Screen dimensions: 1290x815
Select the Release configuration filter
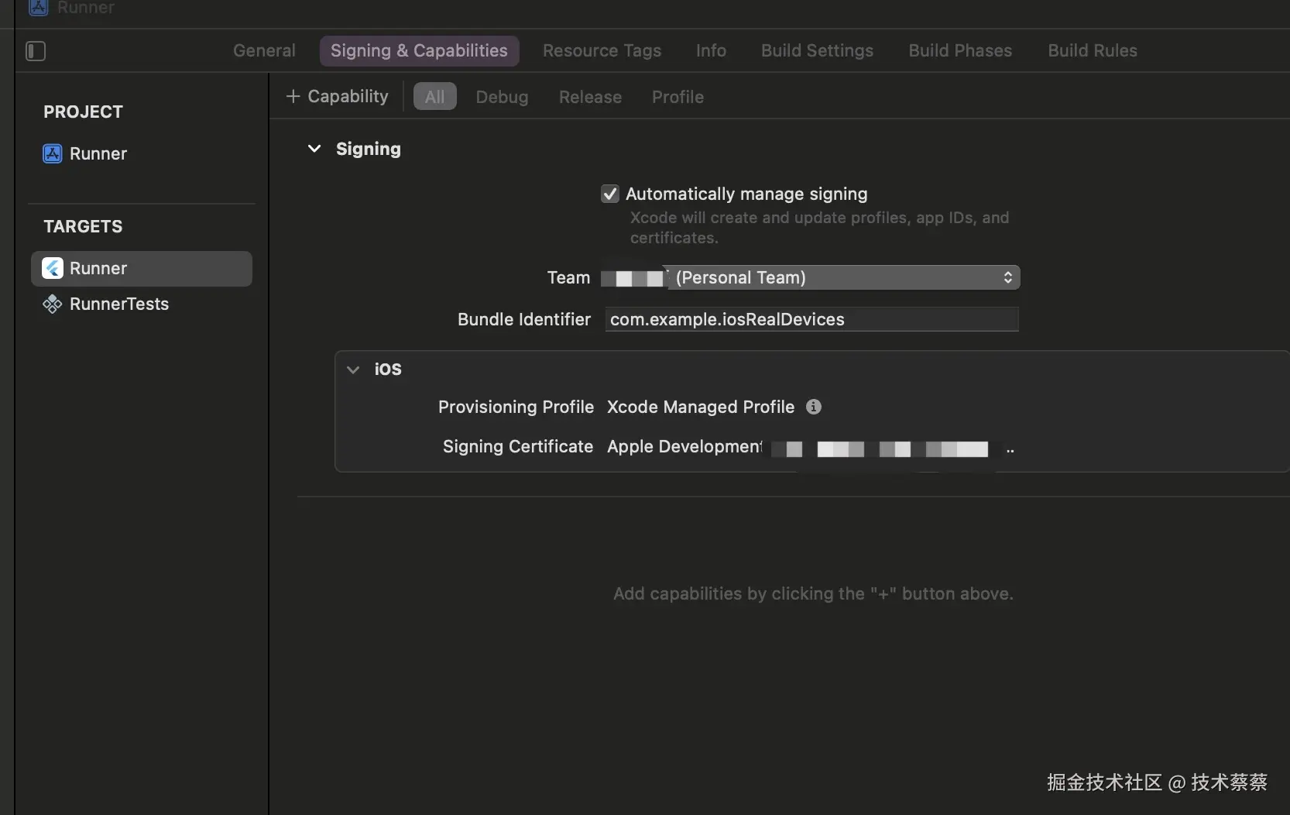pos(590,97)
